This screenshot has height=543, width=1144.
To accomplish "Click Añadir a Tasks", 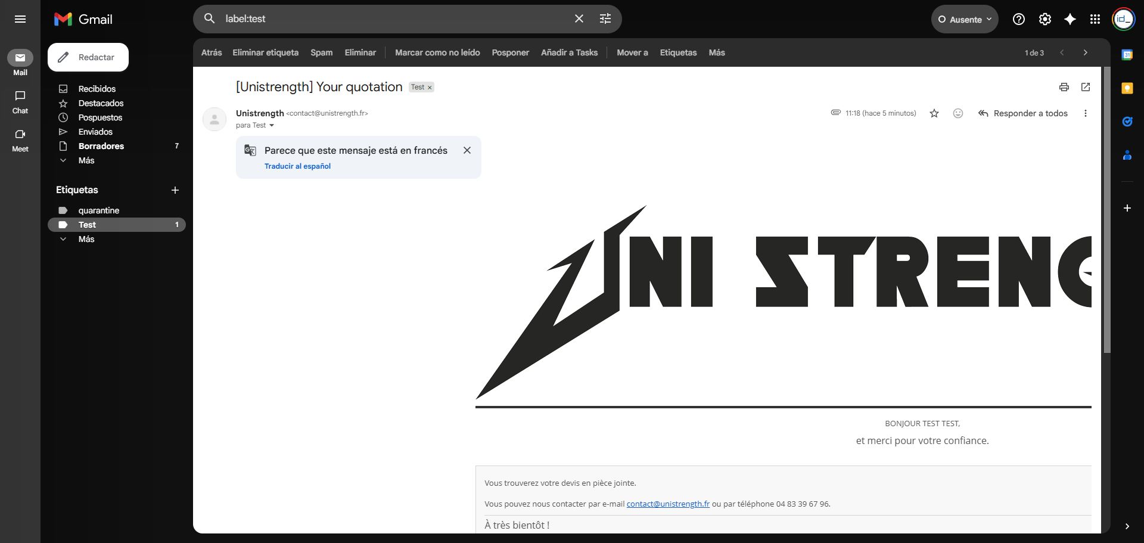I will (x=569, y=52).
